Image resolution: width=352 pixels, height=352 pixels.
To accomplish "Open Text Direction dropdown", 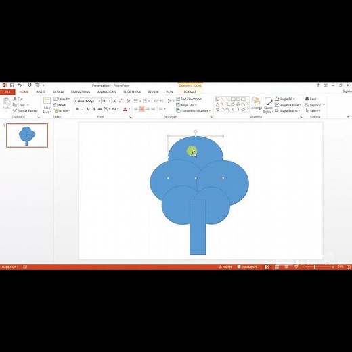I will click(x=189, y=99).
